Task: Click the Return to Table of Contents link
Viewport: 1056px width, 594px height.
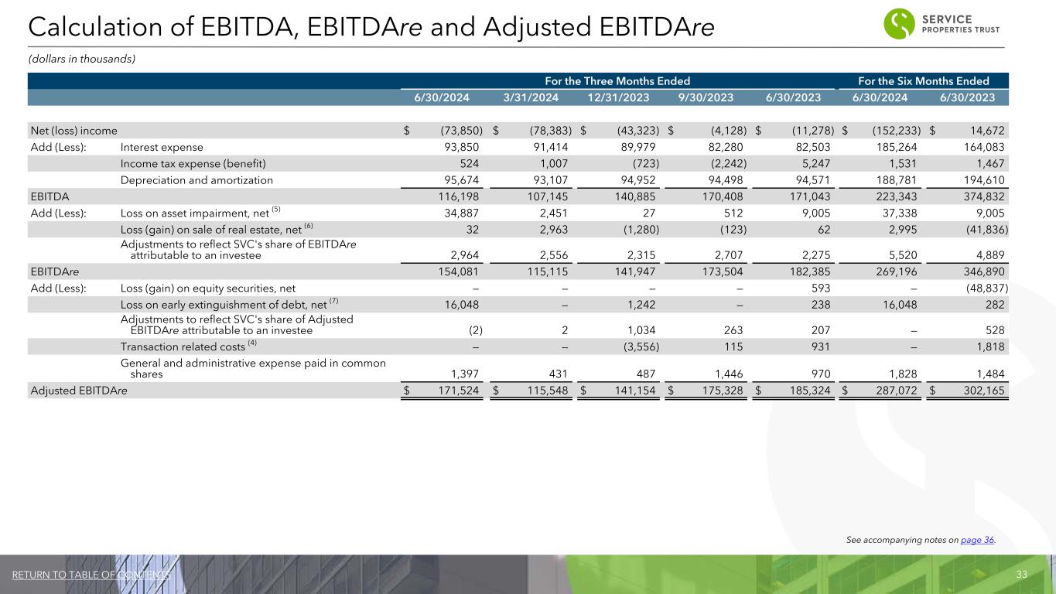Action: click(91, 574)
